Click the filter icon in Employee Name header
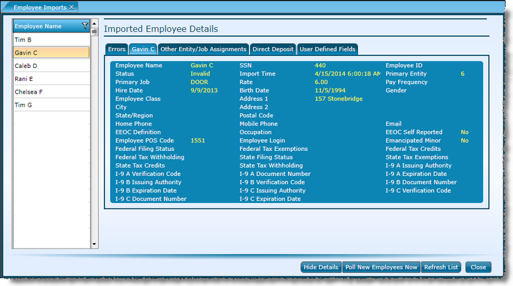This screenshot has width=513, height=286. pos(84,26)
